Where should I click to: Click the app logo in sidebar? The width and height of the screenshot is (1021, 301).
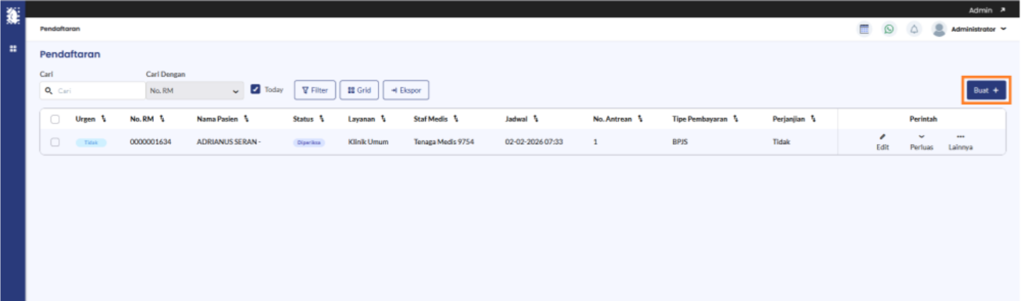click(12, 13)
